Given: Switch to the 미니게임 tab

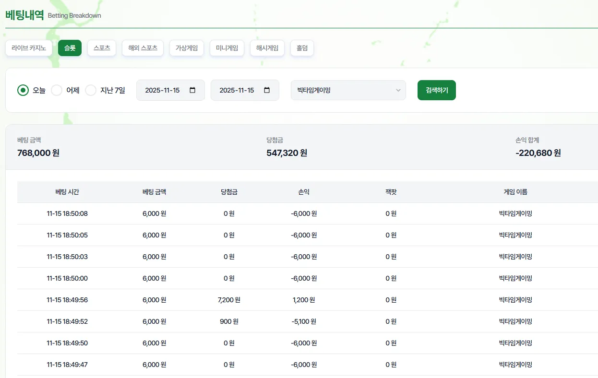Looking at the screenshot, I should [x=227, y=48].
